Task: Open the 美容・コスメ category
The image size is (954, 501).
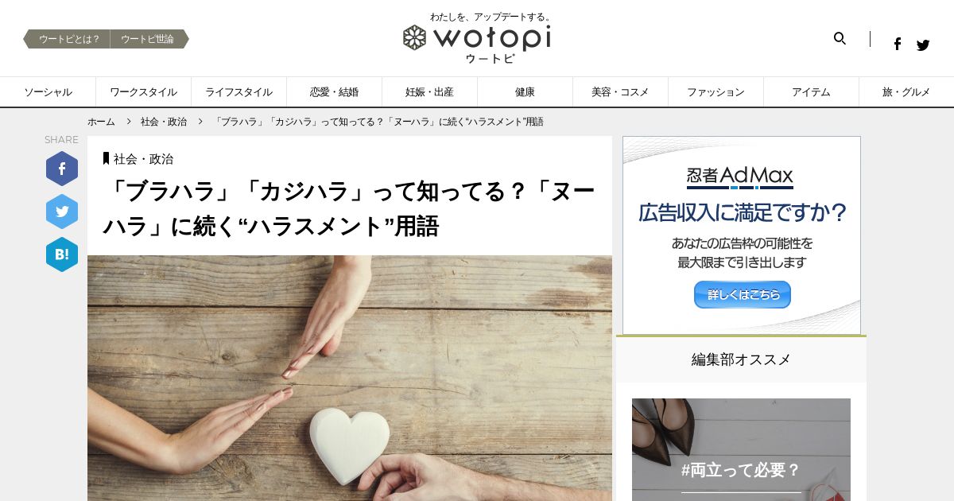Action: pyautogui.click(x=620, y=92)
